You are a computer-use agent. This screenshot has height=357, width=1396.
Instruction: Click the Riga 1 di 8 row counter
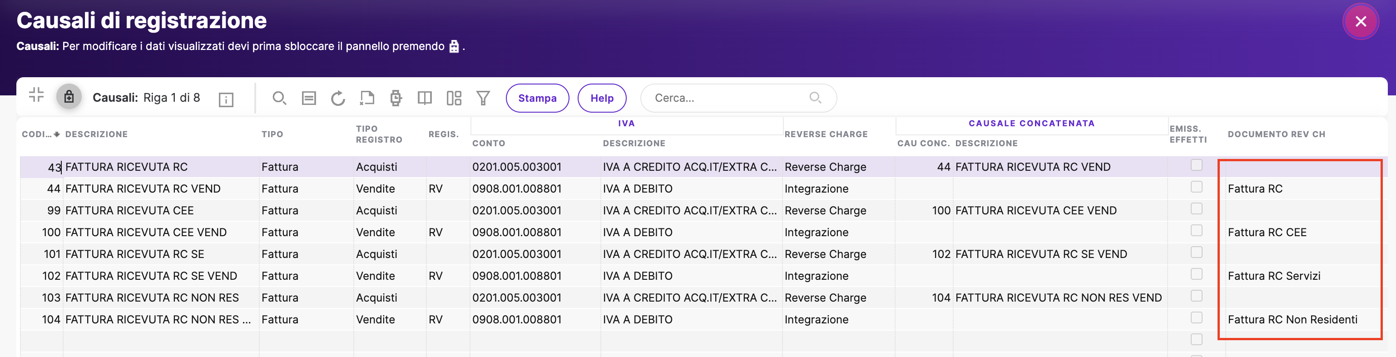click(x=171, y=98)
